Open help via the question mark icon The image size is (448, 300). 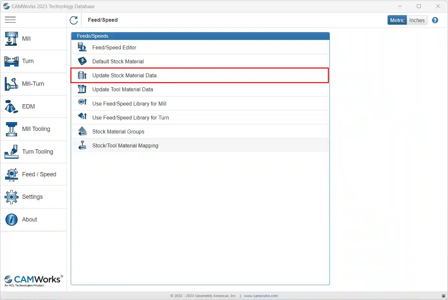[435, 20]
